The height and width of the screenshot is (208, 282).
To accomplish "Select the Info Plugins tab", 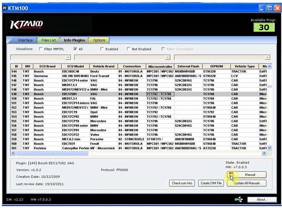I will pyautogui.click(x=74, y=40).
